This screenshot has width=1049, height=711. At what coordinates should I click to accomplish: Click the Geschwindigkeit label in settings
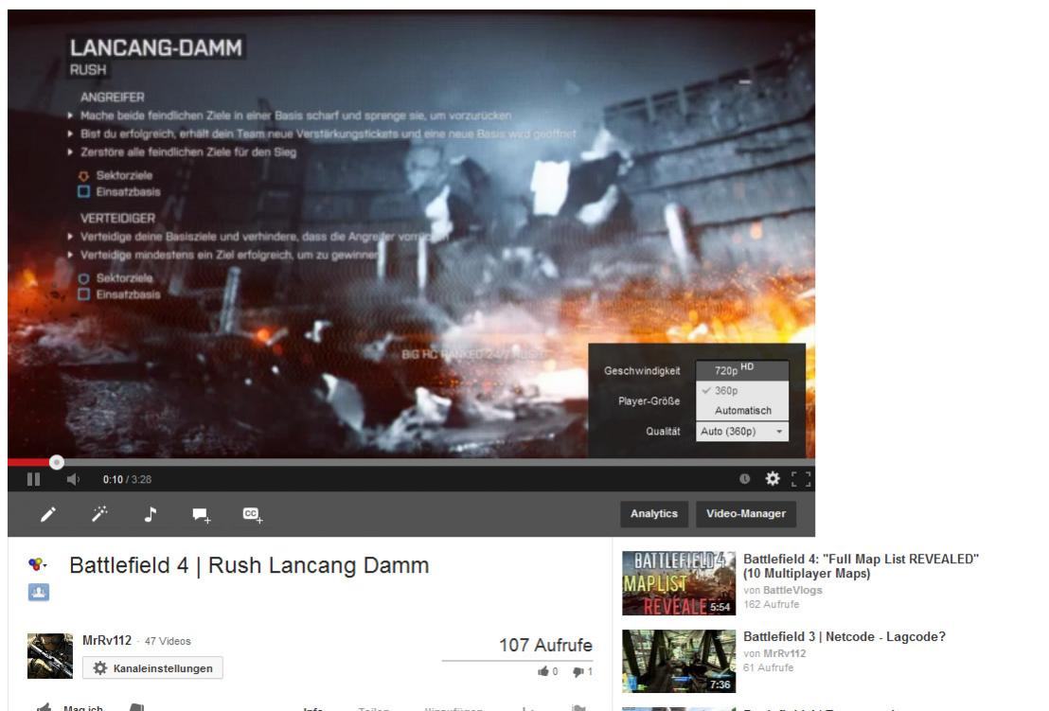click(x=642, y=370)
